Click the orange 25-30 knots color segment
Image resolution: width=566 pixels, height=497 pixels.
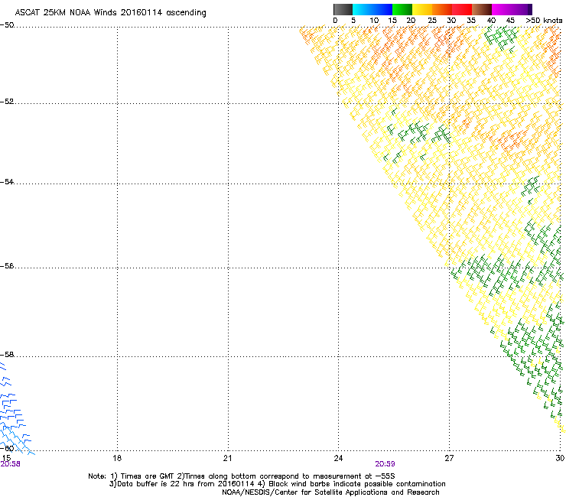[442, 9]
